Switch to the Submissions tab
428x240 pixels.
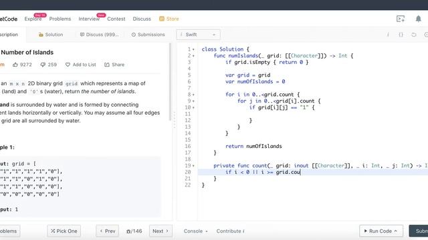[148, 35]
